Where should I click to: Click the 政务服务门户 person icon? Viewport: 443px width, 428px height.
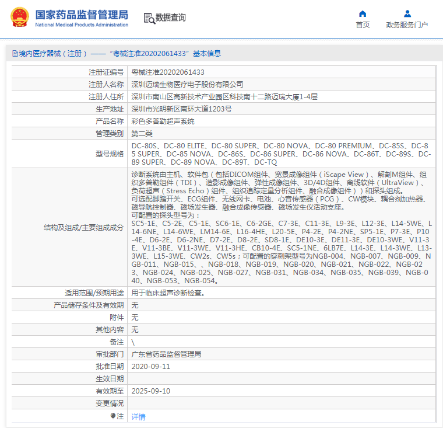407,13
